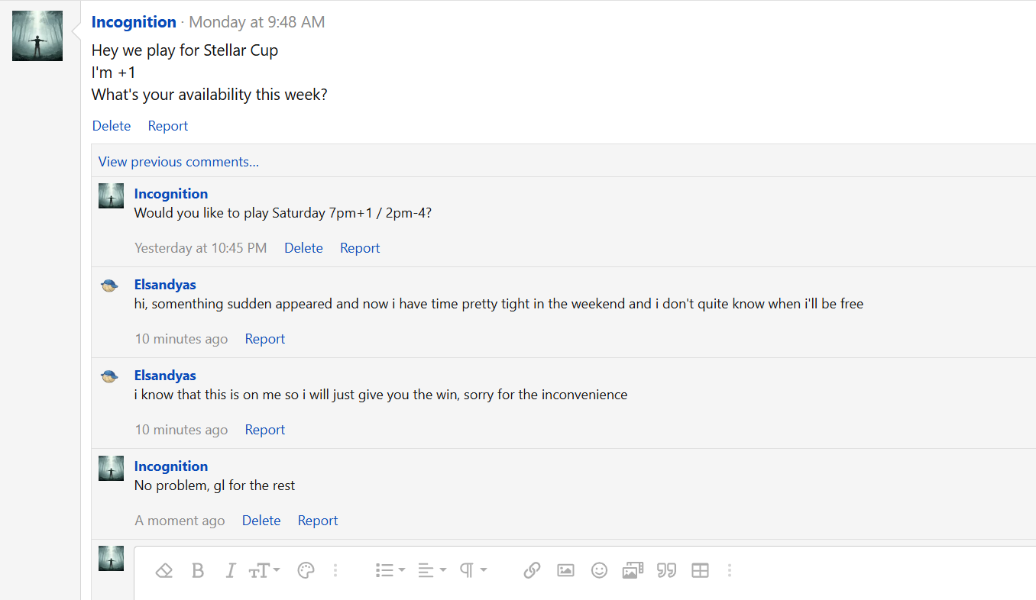Click Incognition's large profile avatar

point(37,36)
